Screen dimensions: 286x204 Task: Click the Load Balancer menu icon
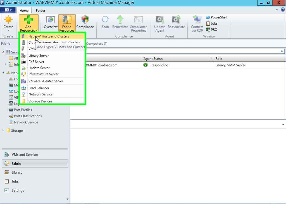[x=23, y=88]
